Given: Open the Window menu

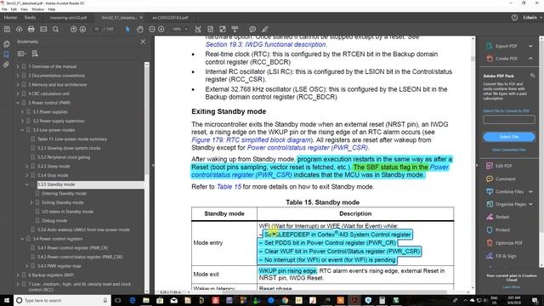Looking at the screenshot, I should point(37,9).
